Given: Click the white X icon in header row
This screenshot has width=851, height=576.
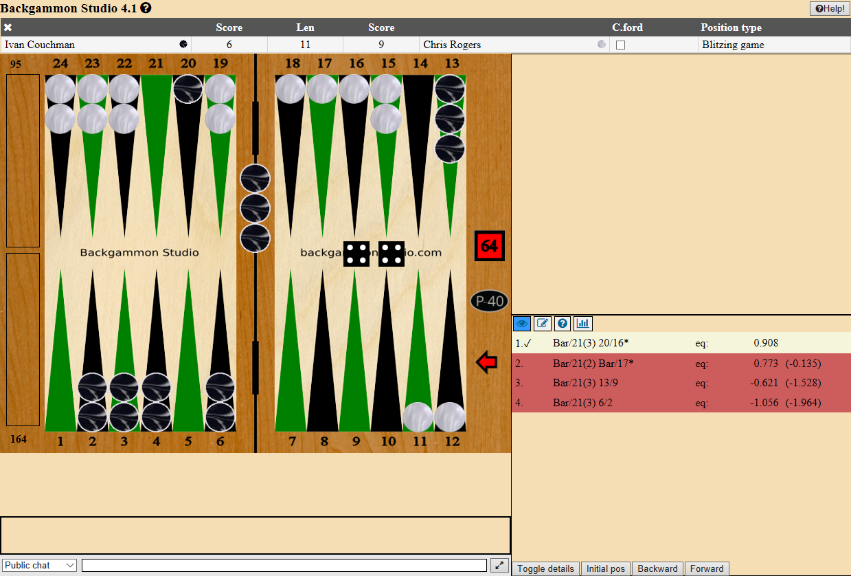Looking at the screenshot, I should pyautogui.click(x=8, y=27).
